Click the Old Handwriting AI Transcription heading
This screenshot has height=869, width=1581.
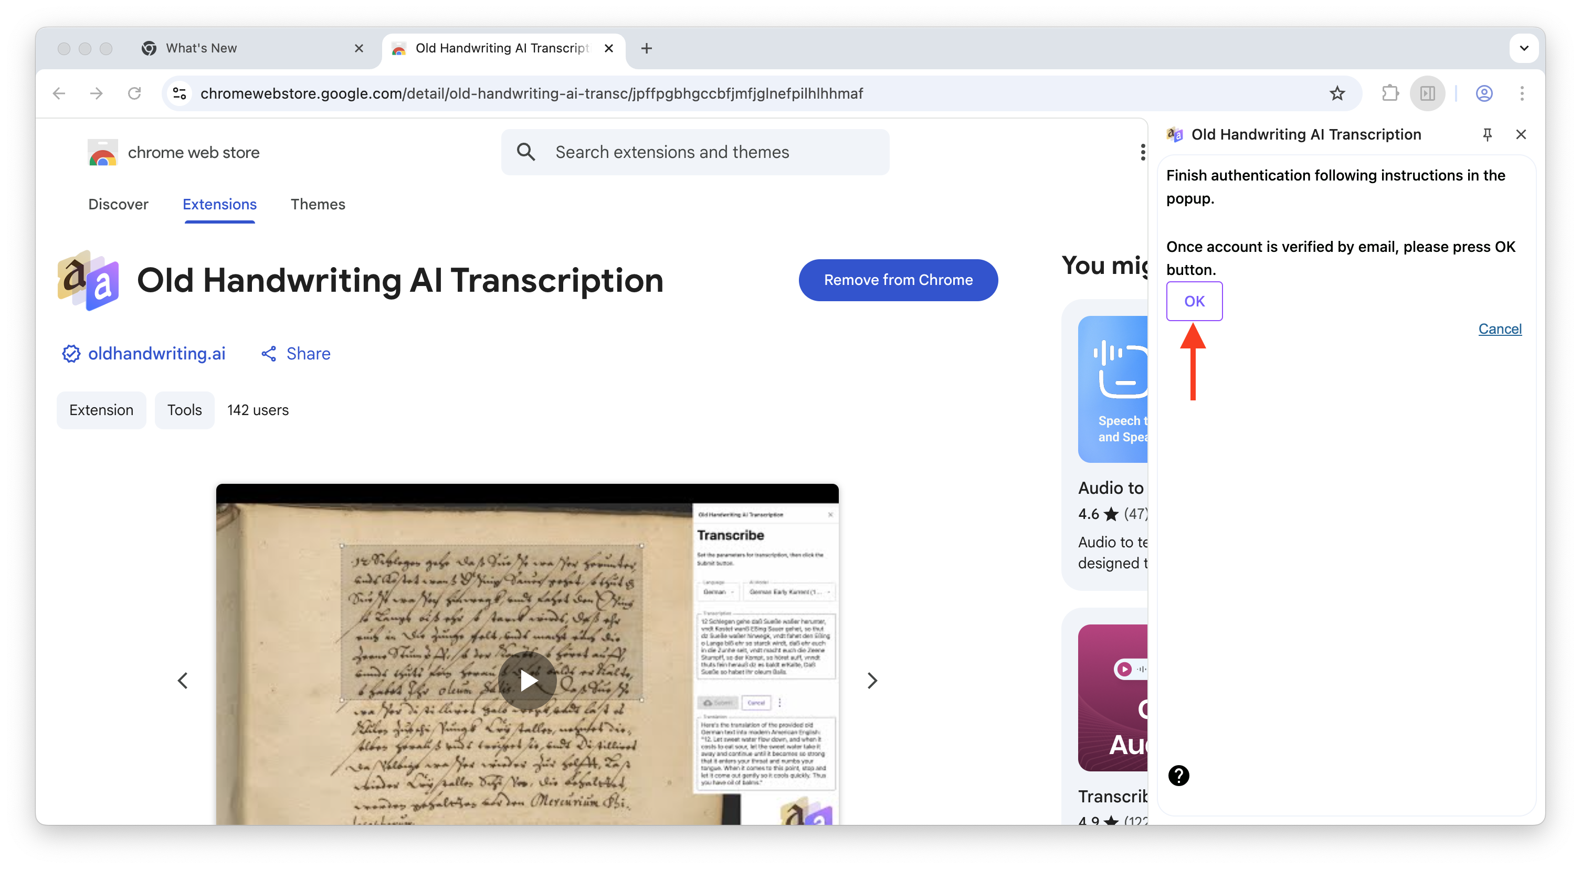point(400,280)
